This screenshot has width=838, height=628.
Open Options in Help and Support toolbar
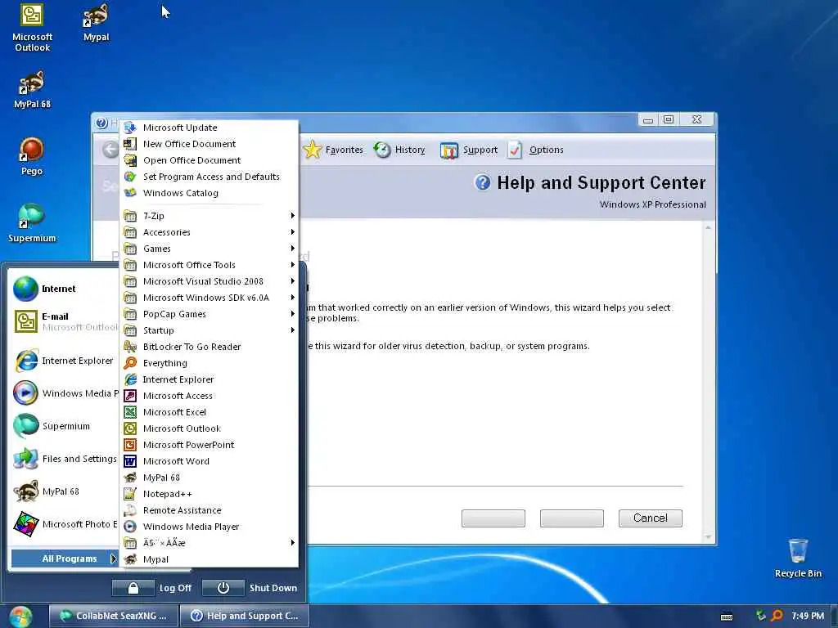(x=535, y=150)
